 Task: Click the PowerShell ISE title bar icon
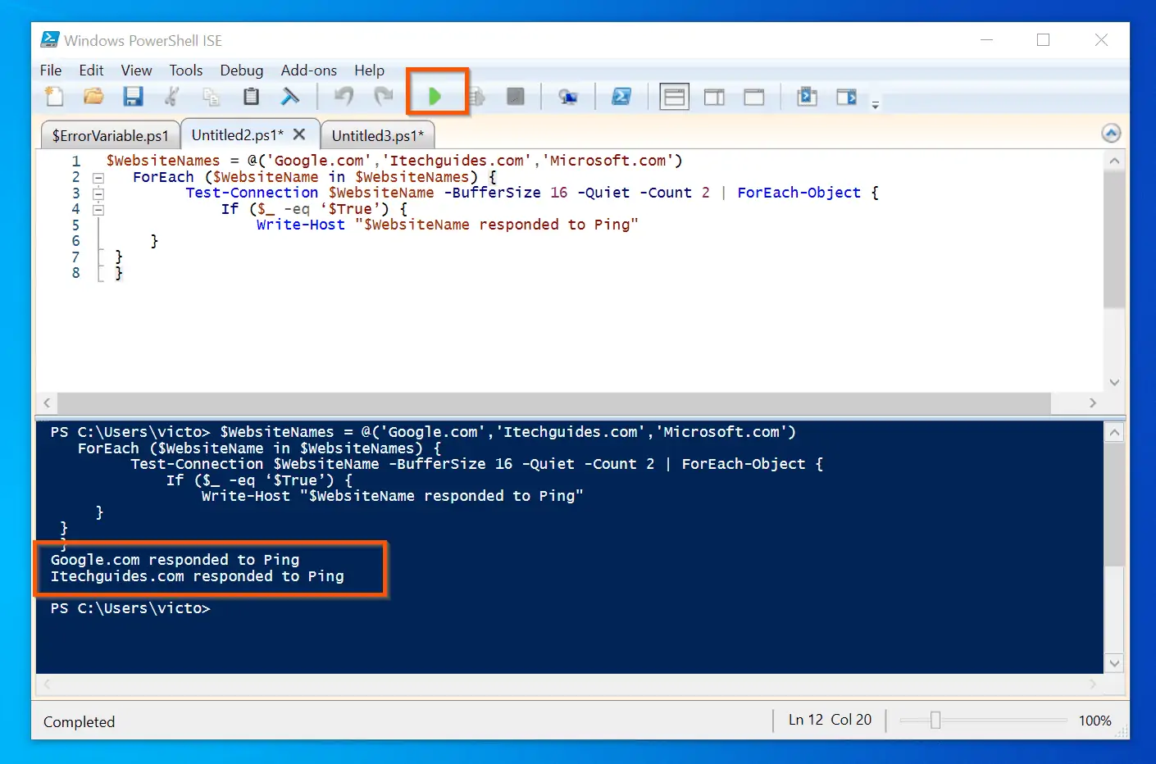[50, 39]
